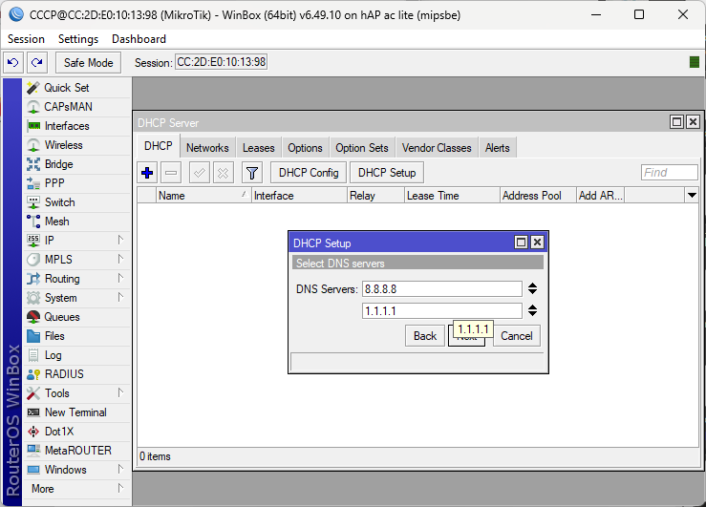The image size is (706, 507).
Task: Click the Redo arrow icon
Action: 37,62
